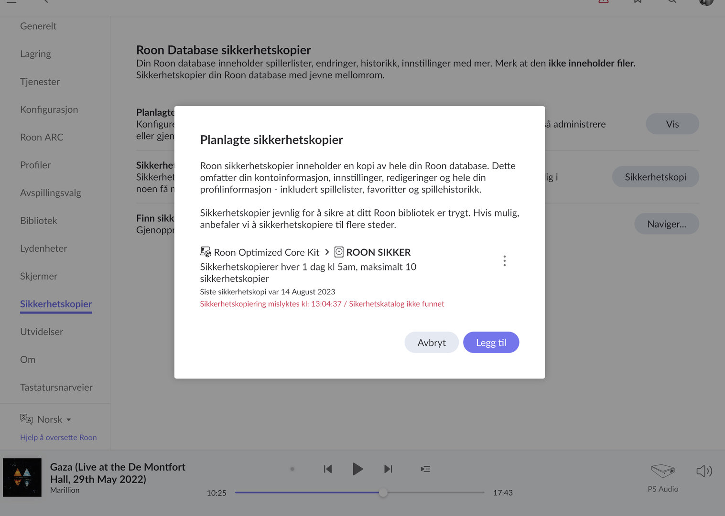Skip to the next track
The height and width of the screenshot is (516, 725).
click(388, 469)
